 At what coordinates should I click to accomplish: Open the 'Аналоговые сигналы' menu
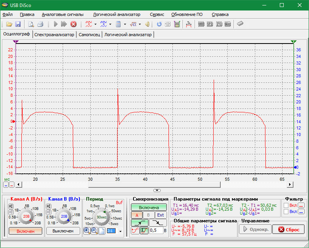62,14
